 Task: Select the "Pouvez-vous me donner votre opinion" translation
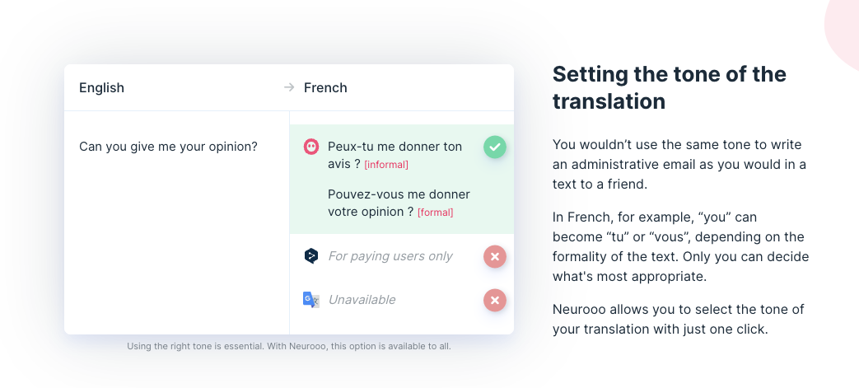click(399, 195)
